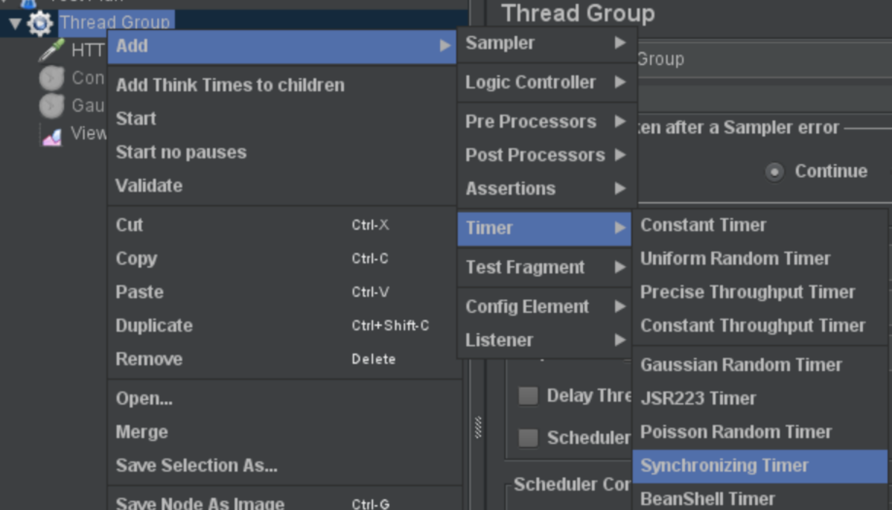Choose Duplicate from context menu
Image resolution: width=892 pixels, height=510 pixels.
[x=154, y=325]
